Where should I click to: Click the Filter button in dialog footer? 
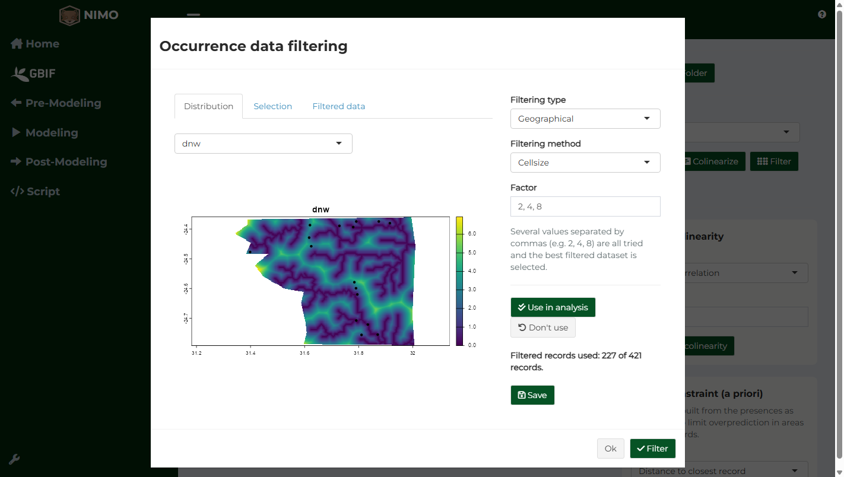click(652, 449)
